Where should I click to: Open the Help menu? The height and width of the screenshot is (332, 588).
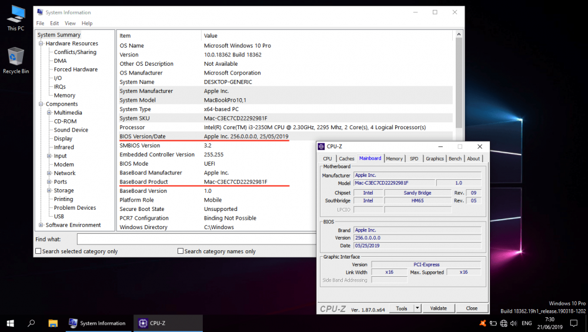(87, 24)
